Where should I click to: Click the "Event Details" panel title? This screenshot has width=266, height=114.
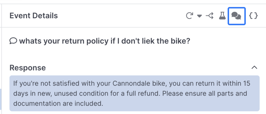tap(34, 16)
